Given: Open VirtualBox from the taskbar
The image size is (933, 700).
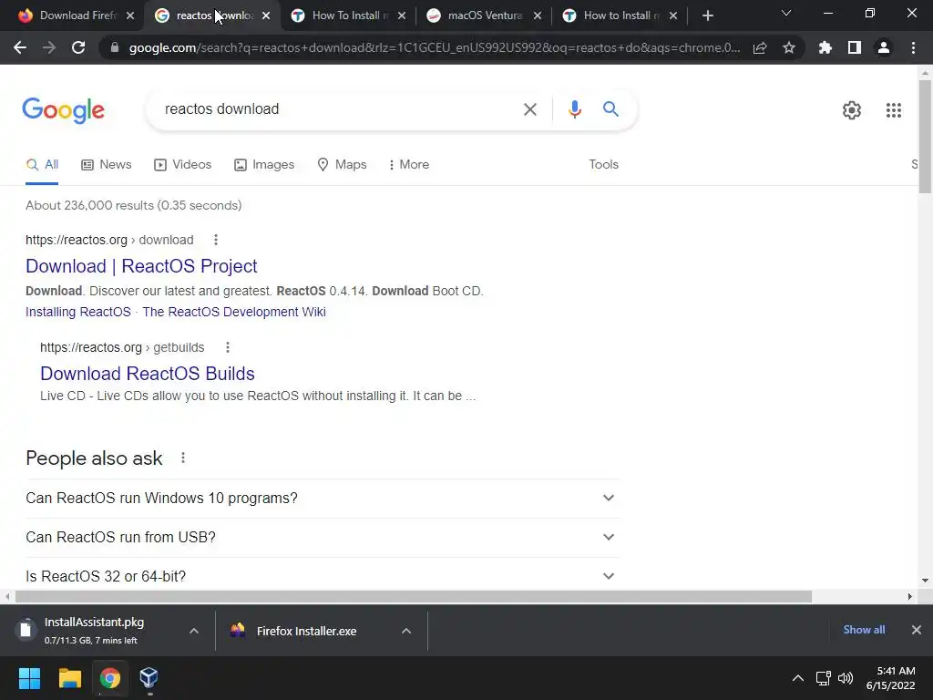Looking at the screenshot, I should click(149, 678).
